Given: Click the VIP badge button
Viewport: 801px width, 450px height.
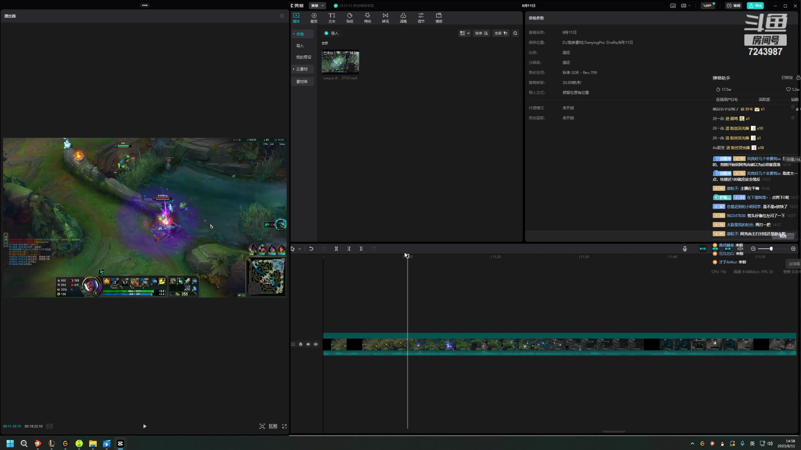Looking at the screenshot, I should [x=708, y=5].
